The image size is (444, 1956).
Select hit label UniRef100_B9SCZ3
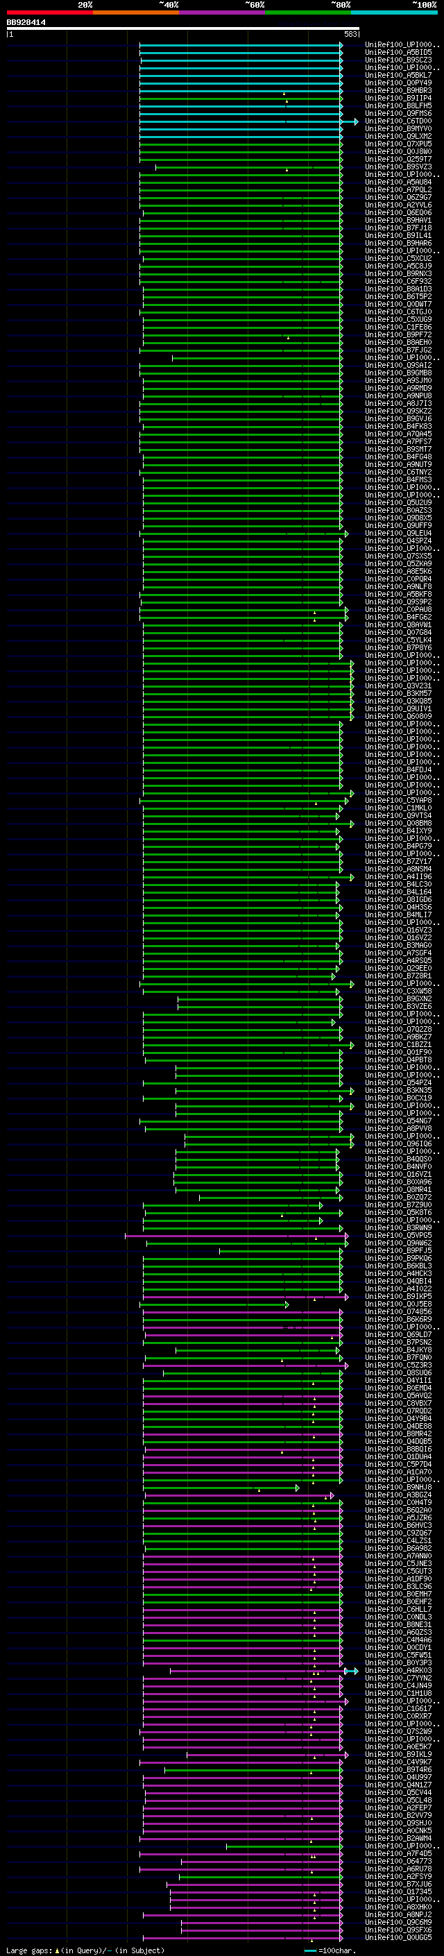[x=398, y=61]
